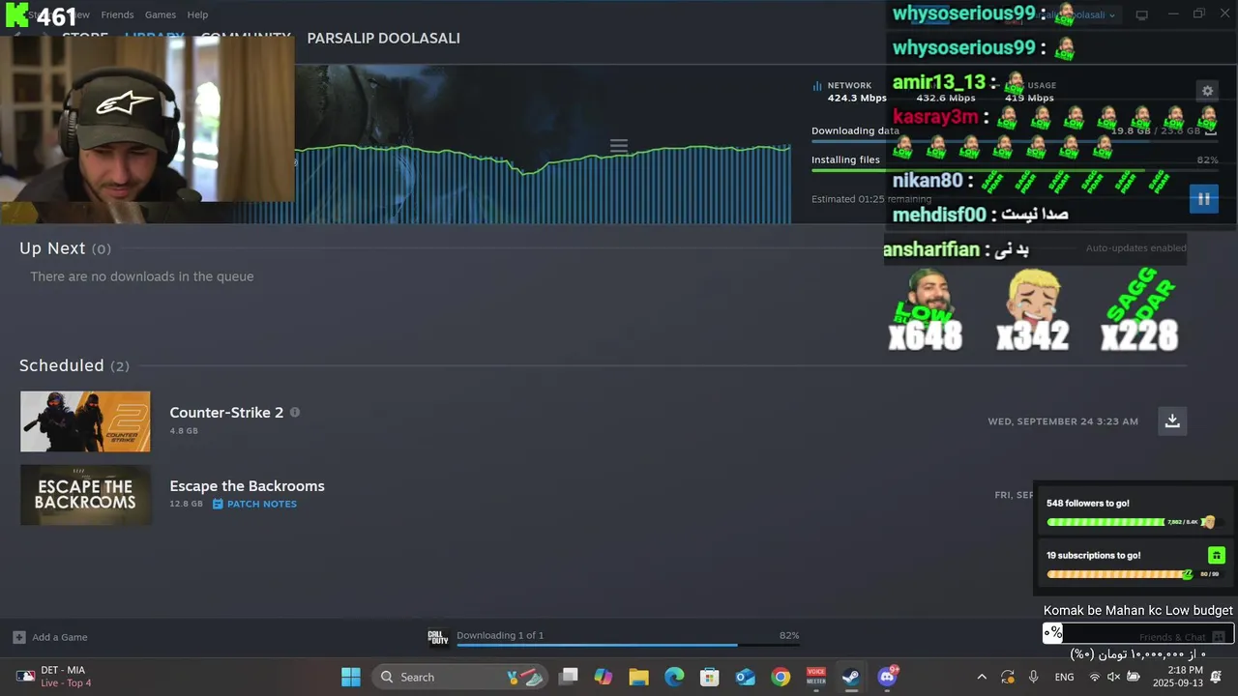Open the Escape the Backrooms thumbnail

point(85,495)
